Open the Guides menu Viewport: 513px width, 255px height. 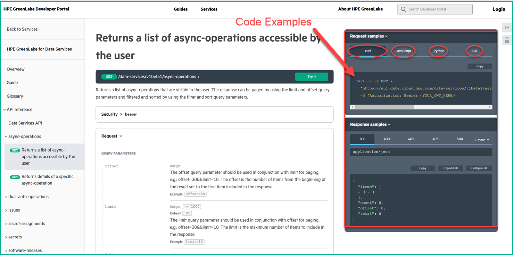[x=181, y=9]
